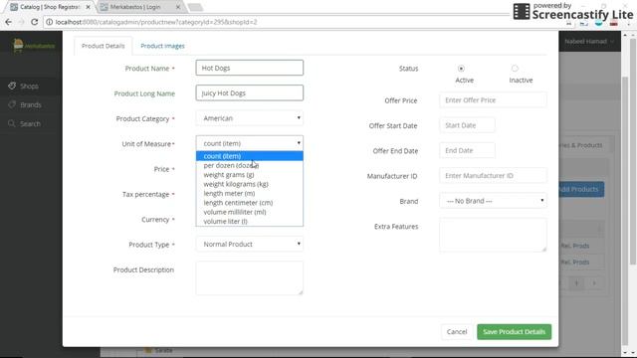Click the Merkabastos logo in the sidebar
Image resolution: width=637 pixels, height=358 pixels.
33,45
